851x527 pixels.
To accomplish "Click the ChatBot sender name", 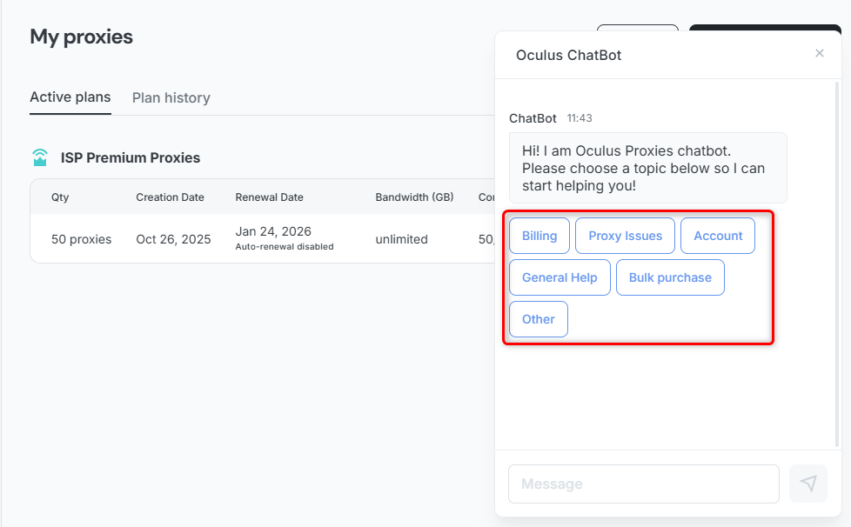I will (533, 118).
